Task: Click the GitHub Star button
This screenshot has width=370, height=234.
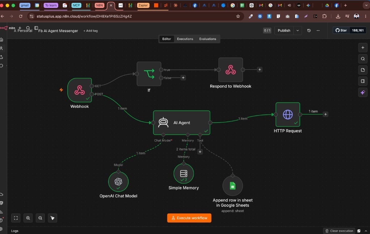Action: (341, 30)
